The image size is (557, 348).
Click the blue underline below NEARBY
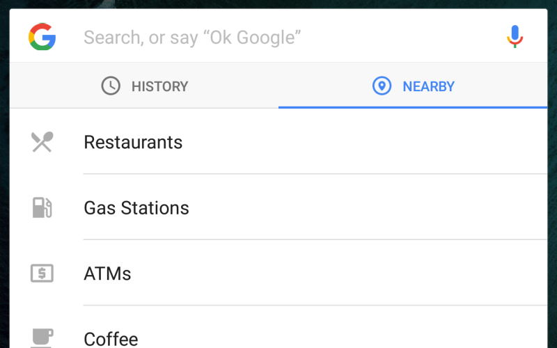pos(413,107)
